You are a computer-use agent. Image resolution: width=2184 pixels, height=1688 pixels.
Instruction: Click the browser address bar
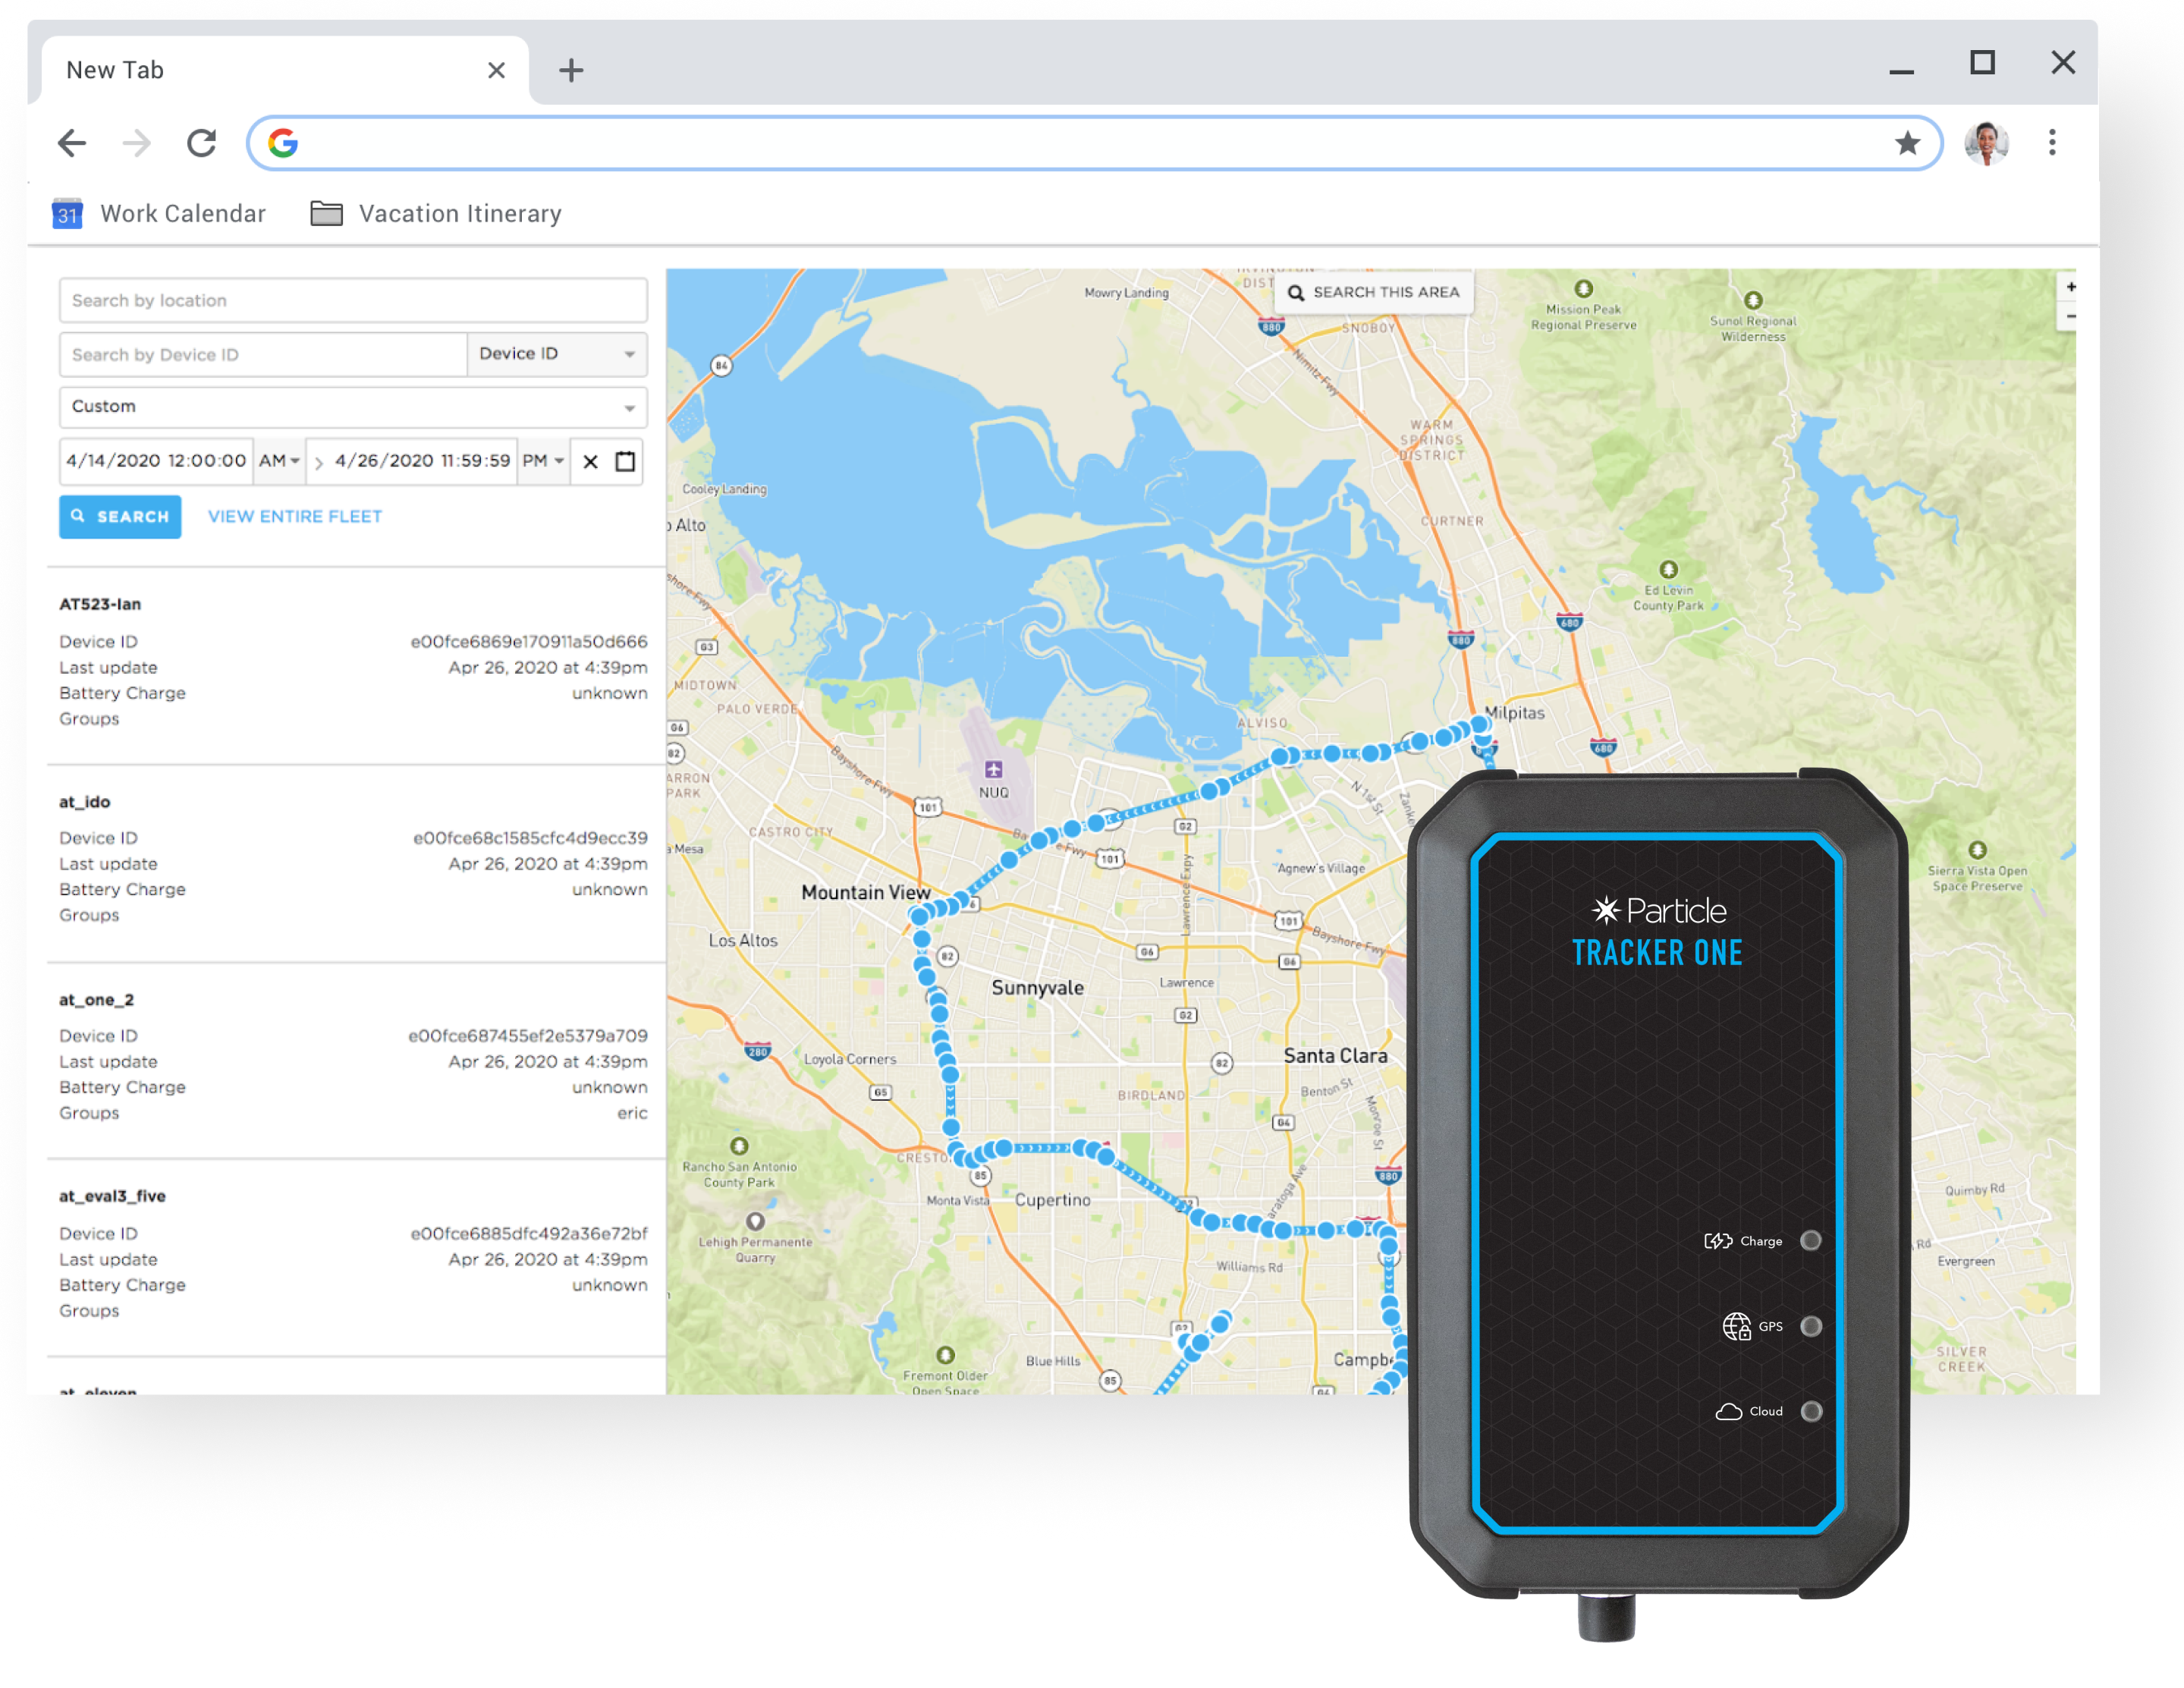click(x=1094, y=143)
